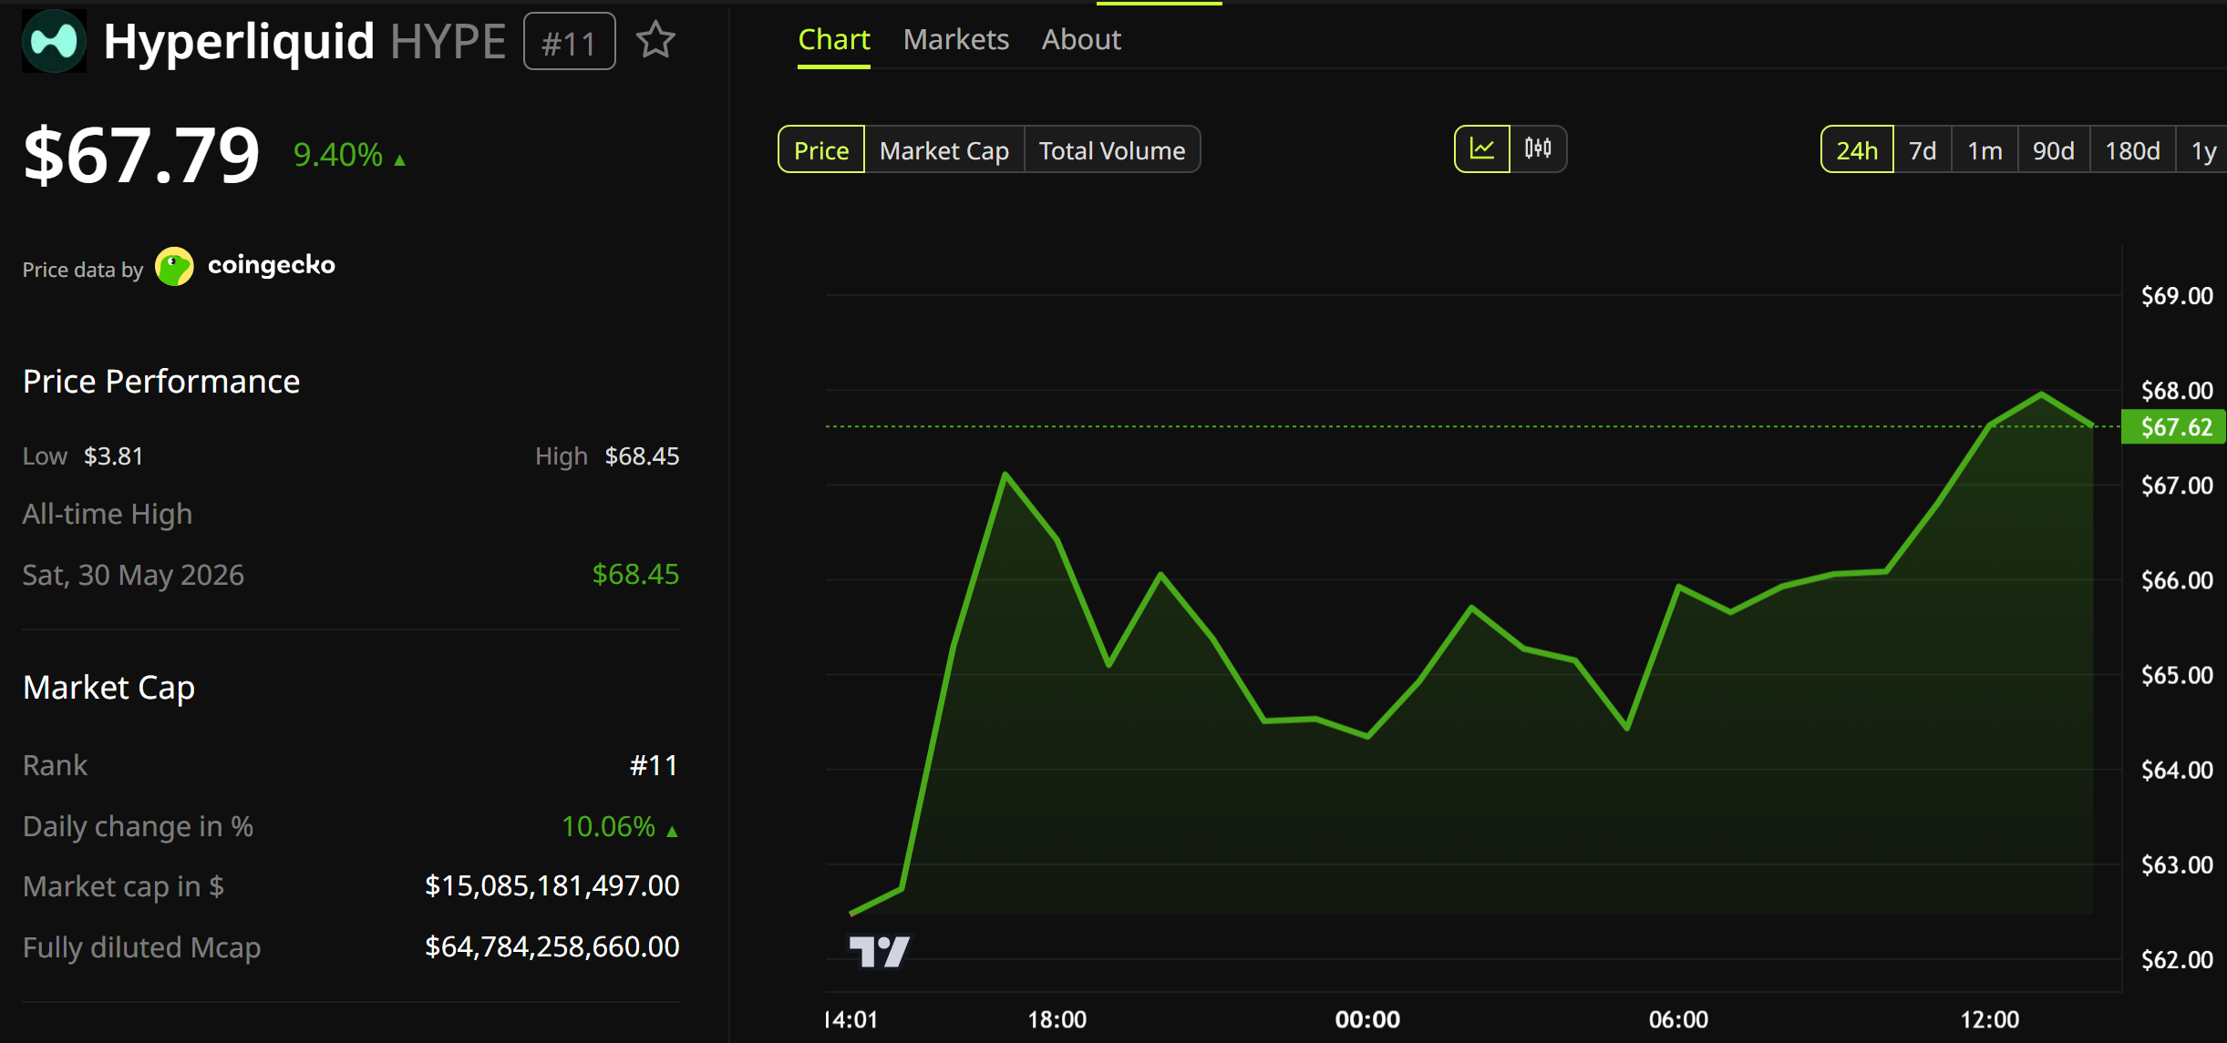
Task: Switch to line chart view icon
Action: [1482, 148]
